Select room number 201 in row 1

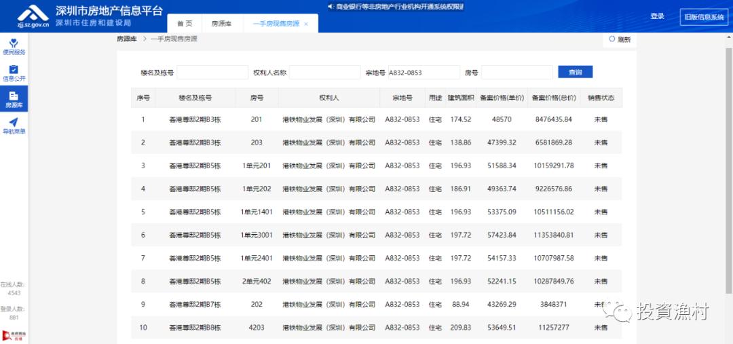256,119
